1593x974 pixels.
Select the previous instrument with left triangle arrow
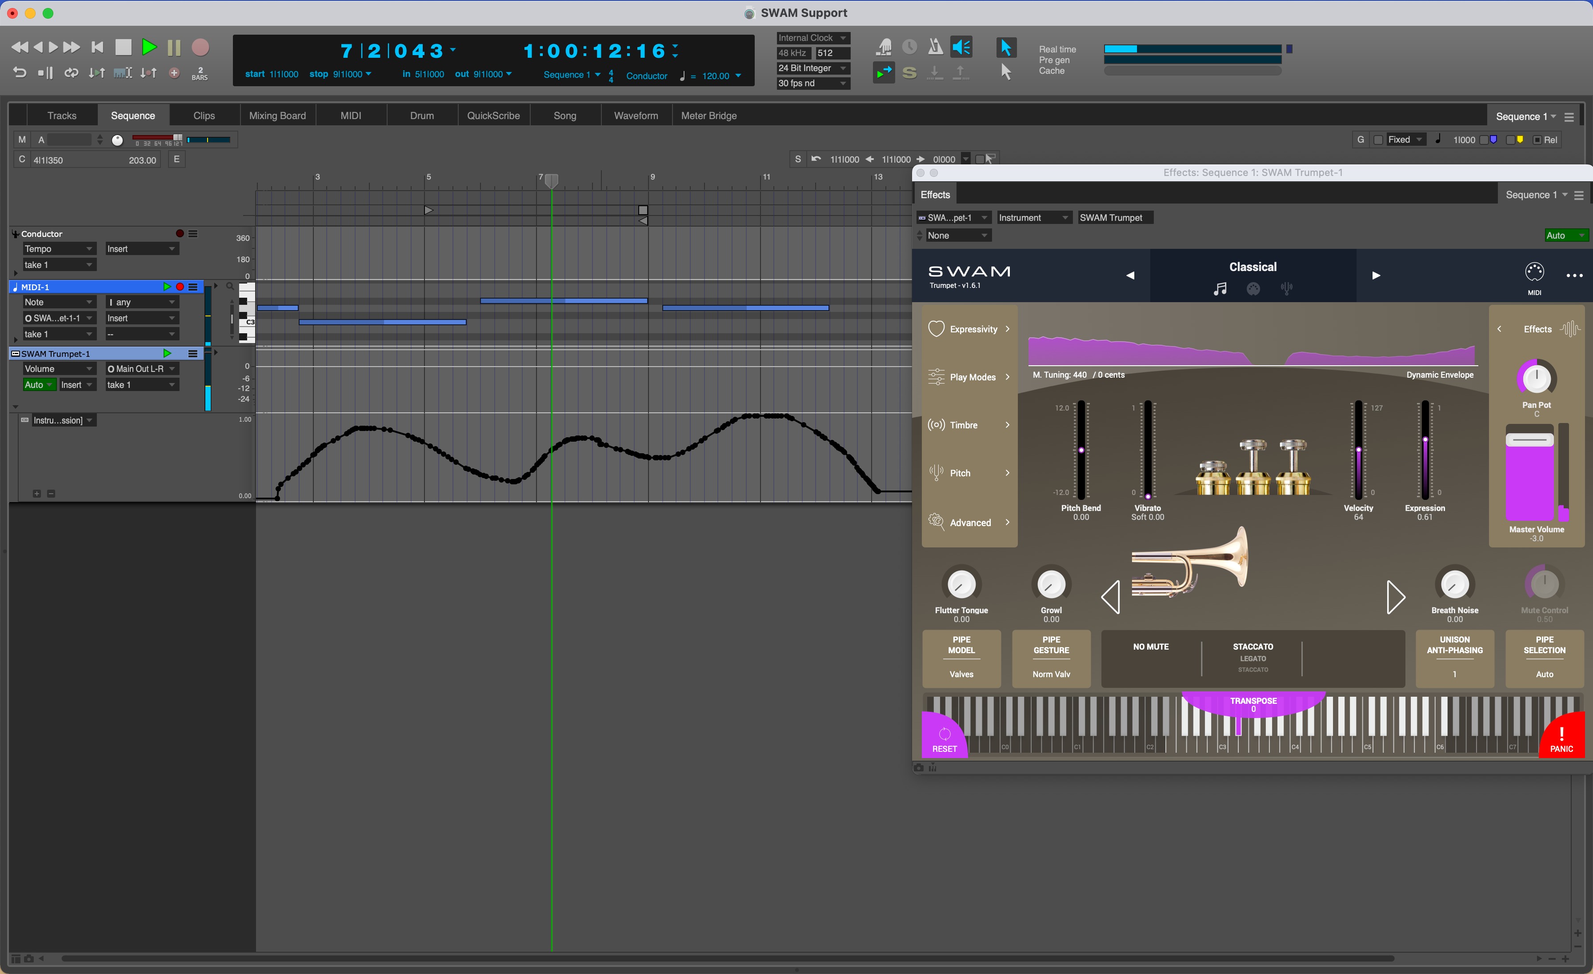tap(1111, 597)
